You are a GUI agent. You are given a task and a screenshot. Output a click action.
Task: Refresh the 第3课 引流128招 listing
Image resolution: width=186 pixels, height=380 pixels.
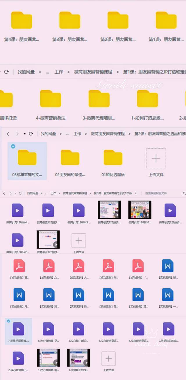(20, 193)
